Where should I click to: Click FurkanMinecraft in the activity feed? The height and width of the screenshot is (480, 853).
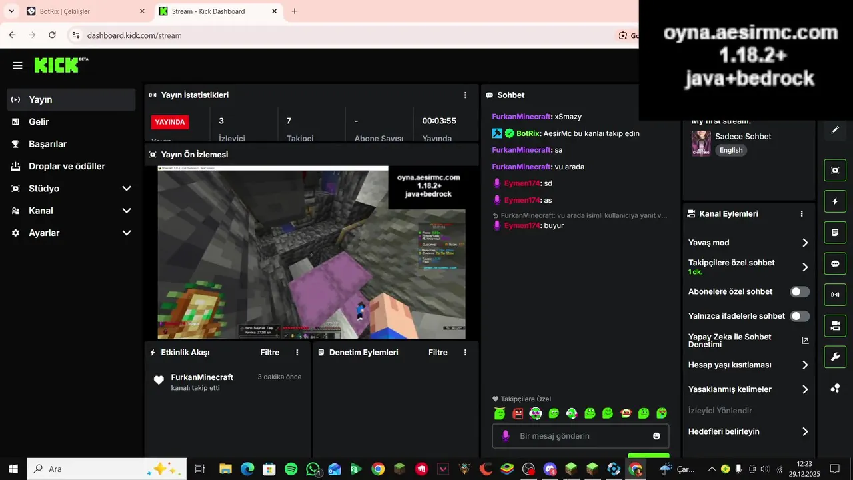point(202,377)
